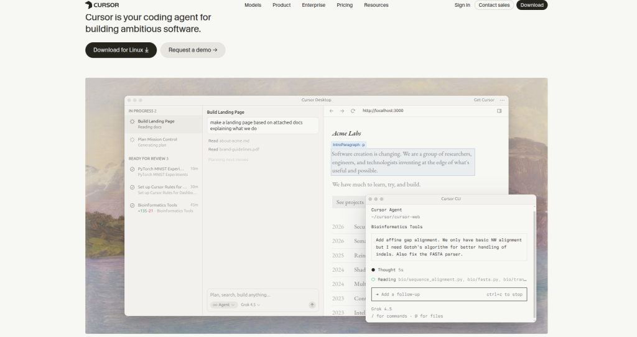Open the three-dot menu in Cursor Desktop

click(x=502, y=100)
